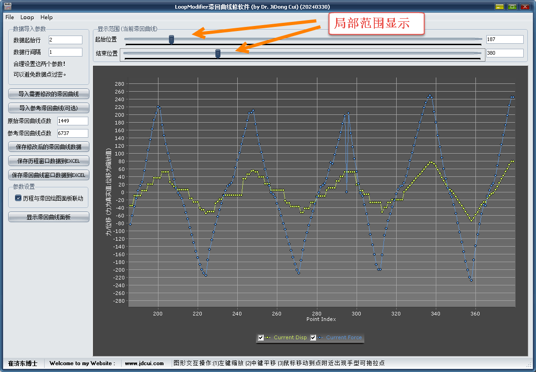Click the LoopModifier app icon in title bar

tap(8, 6)
